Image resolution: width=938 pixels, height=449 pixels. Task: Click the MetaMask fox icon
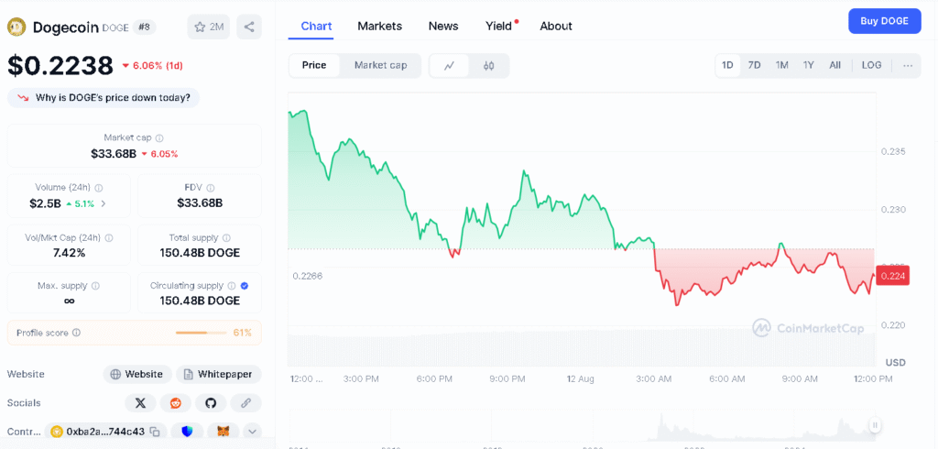pyautogui.click(x=222, y=432)
